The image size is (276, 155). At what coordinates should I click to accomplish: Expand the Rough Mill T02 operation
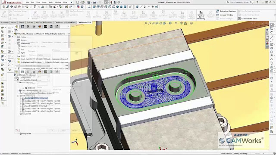click(21, 99)
